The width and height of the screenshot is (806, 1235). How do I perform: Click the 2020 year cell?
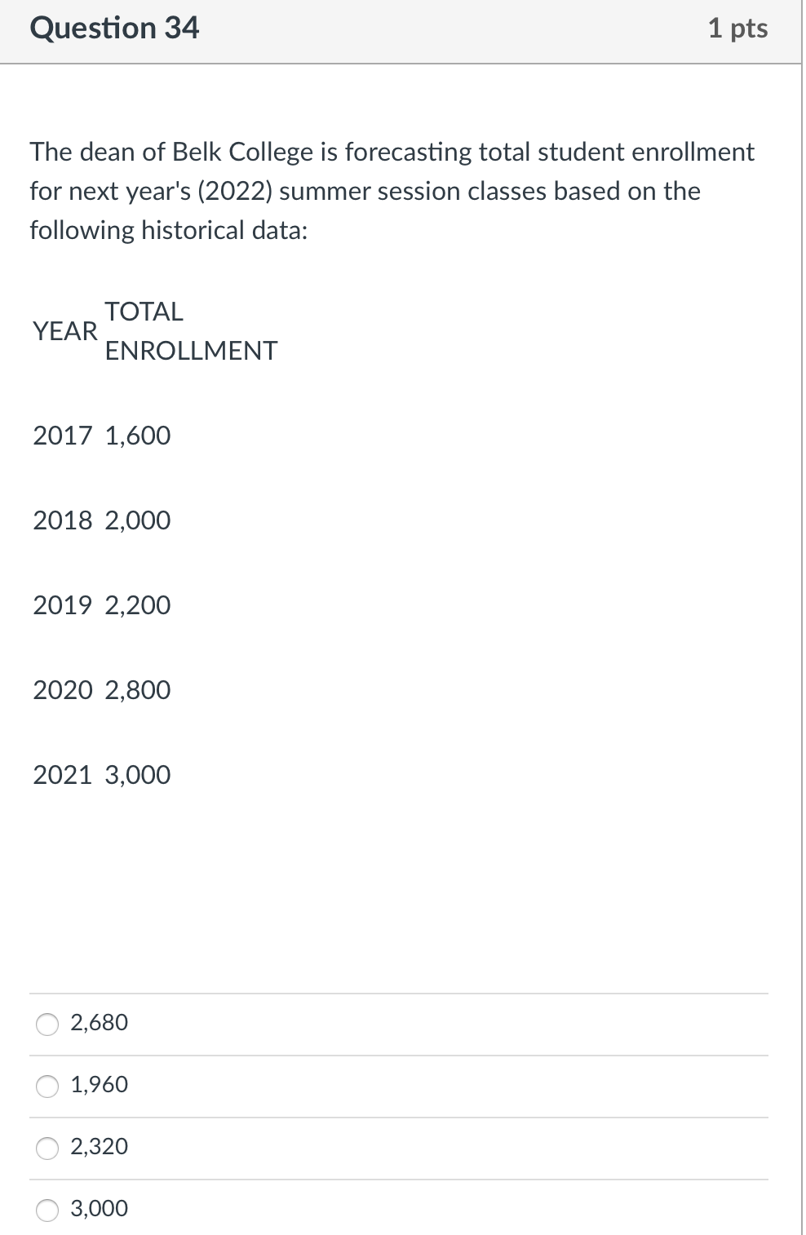pyautogui.click(x=63, y=690)
